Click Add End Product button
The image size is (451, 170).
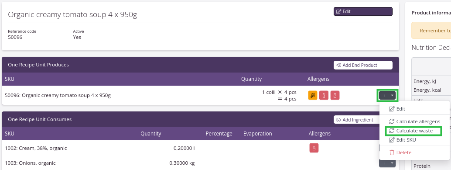tap(363, 65)
